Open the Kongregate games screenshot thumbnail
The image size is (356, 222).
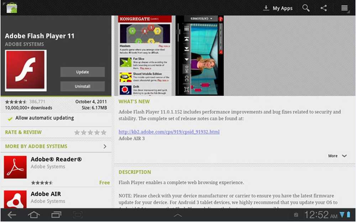pyautogui.click(x=145, y=55)
